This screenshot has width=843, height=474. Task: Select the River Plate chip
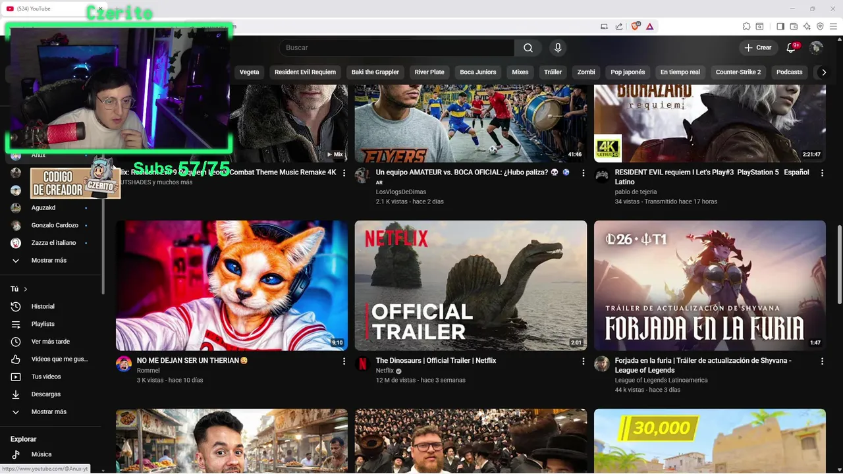click(429, 72)
